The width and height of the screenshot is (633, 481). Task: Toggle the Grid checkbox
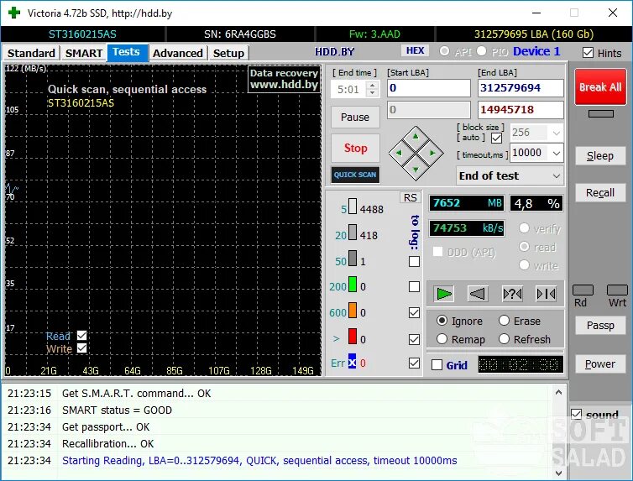coord(437,365)
